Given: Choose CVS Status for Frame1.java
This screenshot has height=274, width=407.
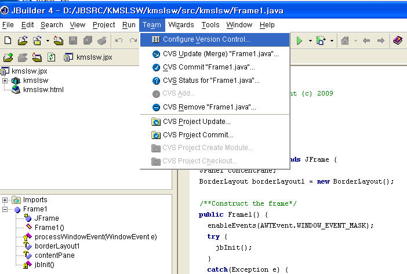Looking at the screenshot, I should (x=215, y=81).
